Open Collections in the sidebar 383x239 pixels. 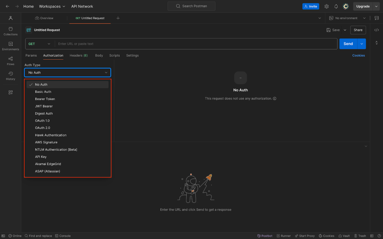10,31
